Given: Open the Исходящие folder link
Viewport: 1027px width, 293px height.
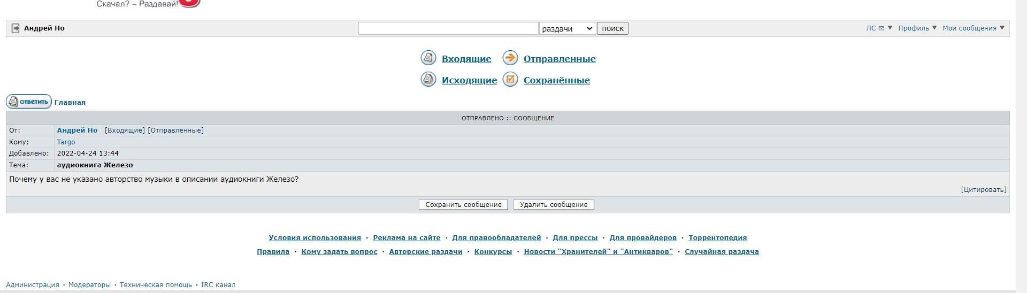Looking at the screenshot, I should [x=469, y=80].
